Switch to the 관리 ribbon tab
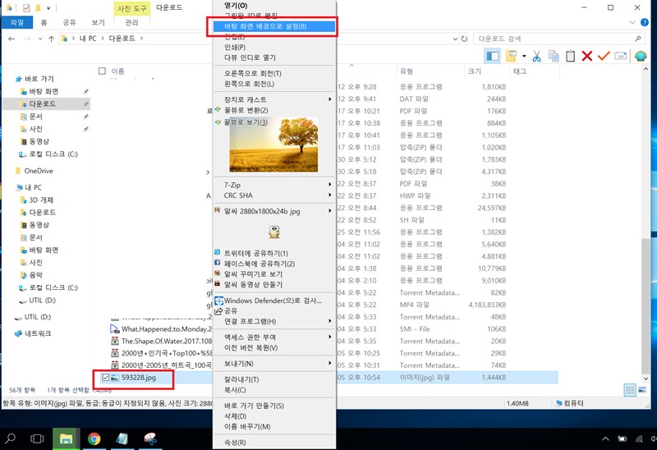 [x=131, y=22]
